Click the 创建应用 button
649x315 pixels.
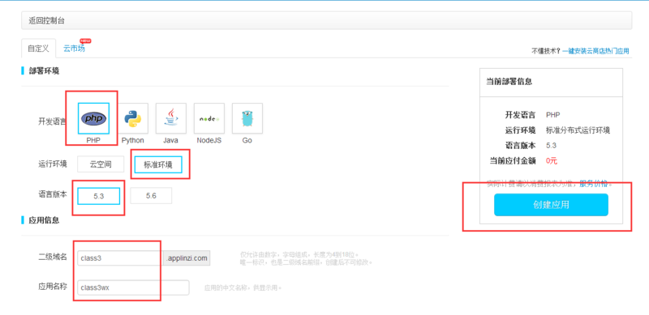click(x=551, y=205)
